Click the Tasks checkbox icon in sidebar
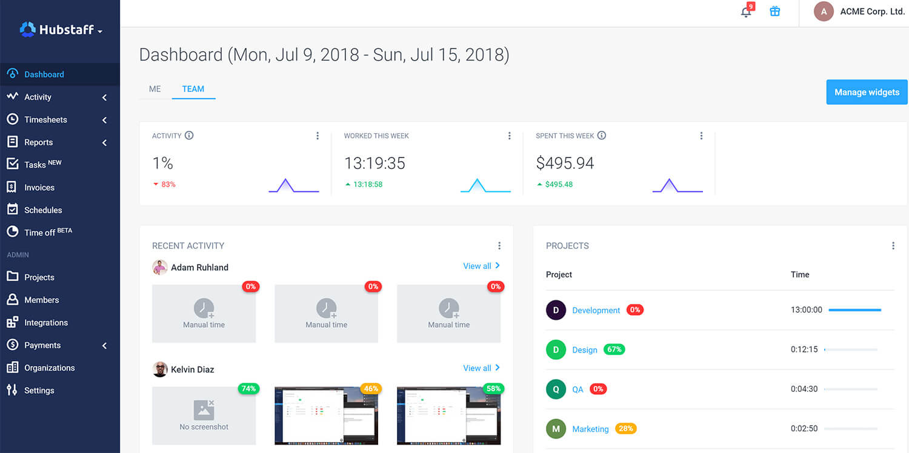The height and width of the screenshot is (453, 909). (12, 164)
